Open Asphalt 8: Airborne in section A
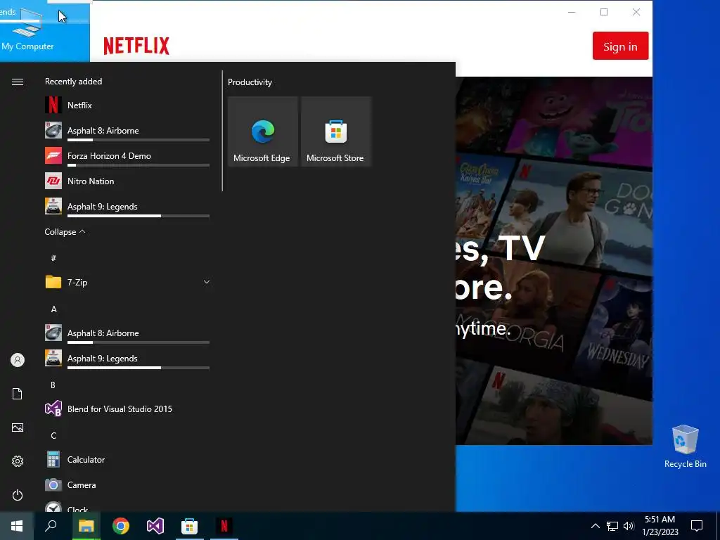This screenshot has width=720, height=540. click(128, 333)
